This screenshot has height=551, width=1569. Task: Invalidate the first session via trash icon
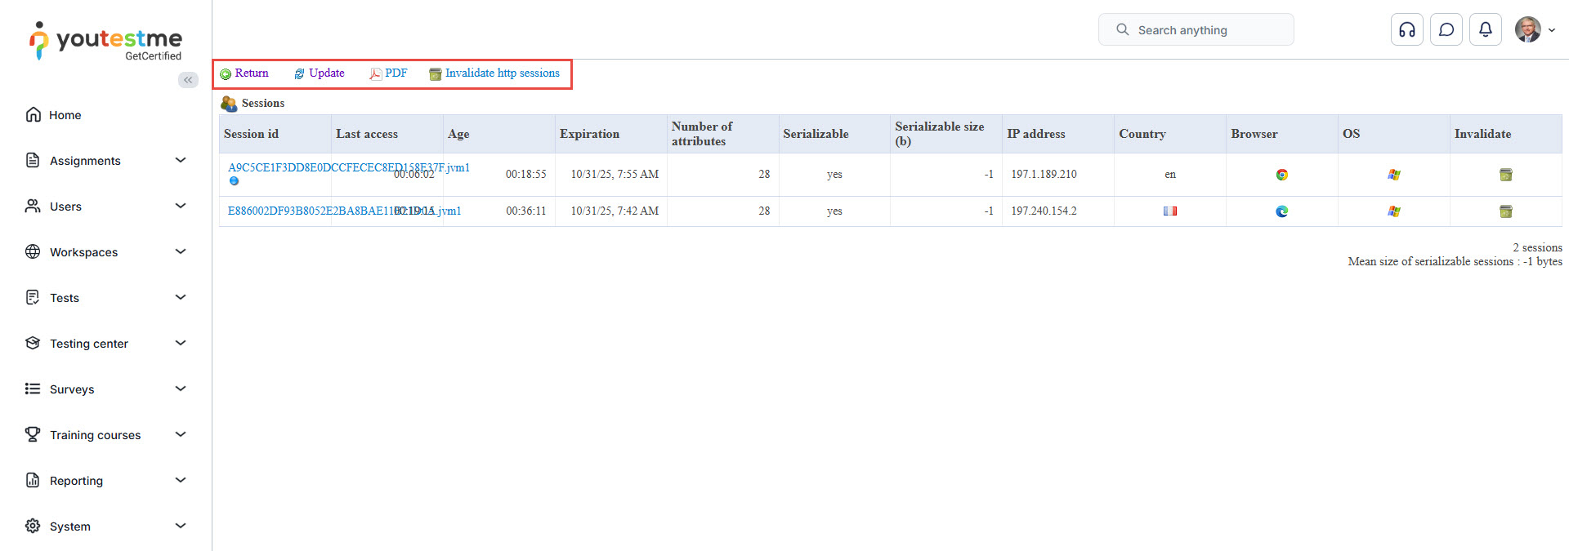click(x=1505, y=175)
